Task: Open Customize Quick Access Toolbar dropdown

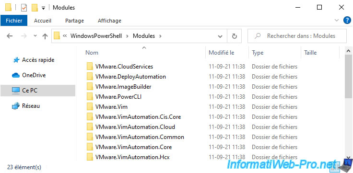Action: pos(43,8)
